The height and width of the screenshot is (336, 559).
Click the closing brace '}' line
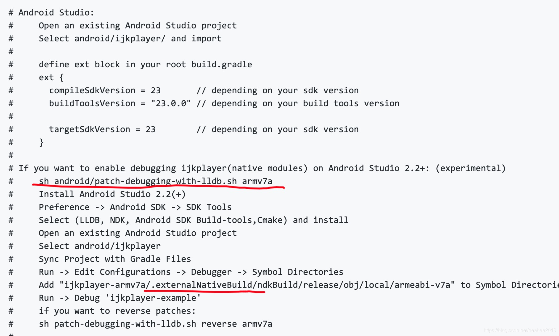(x=41, y=142)
